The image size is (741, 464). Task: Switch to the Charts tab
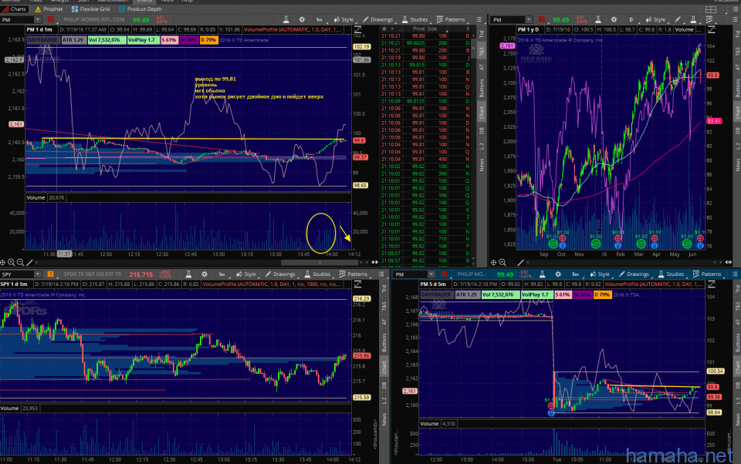click(15, 9)
